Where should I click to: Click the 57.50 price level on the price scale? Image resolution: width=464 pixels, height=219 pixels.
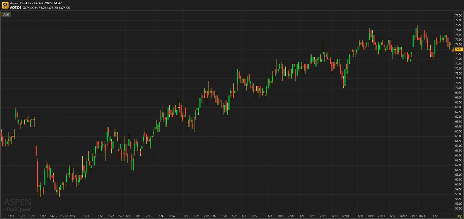pos(459,208)
